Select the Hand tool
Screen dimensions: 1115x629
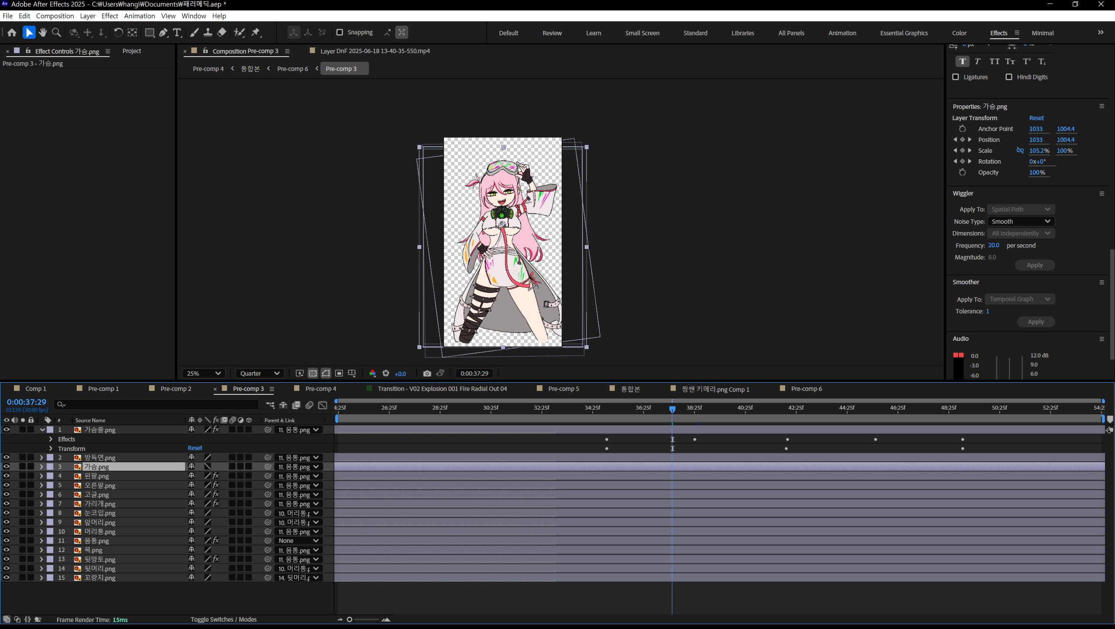[43, 33]
